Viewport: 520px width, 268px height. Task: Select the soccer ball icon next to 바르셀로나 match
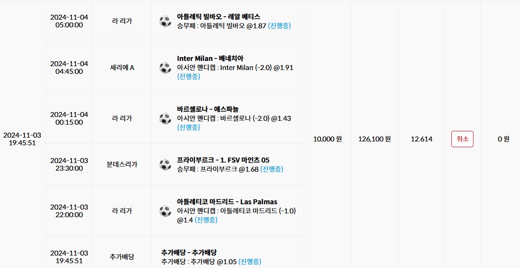tap(165, 118)
